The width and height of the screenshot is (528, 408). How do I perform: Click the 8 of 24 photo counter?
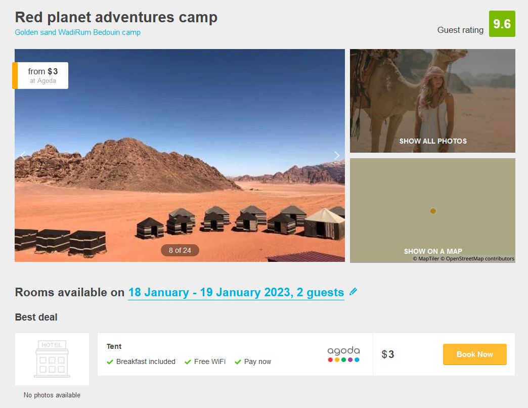point(180,250)
